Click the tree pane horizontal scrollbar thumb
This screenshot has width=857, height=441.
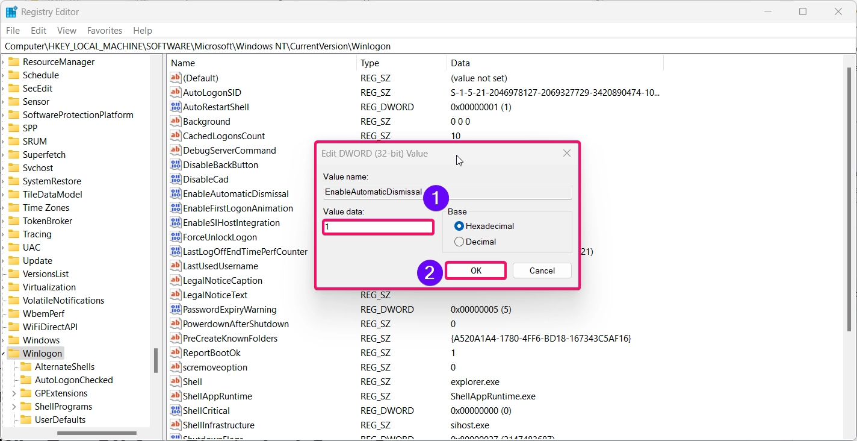(96, 433)
